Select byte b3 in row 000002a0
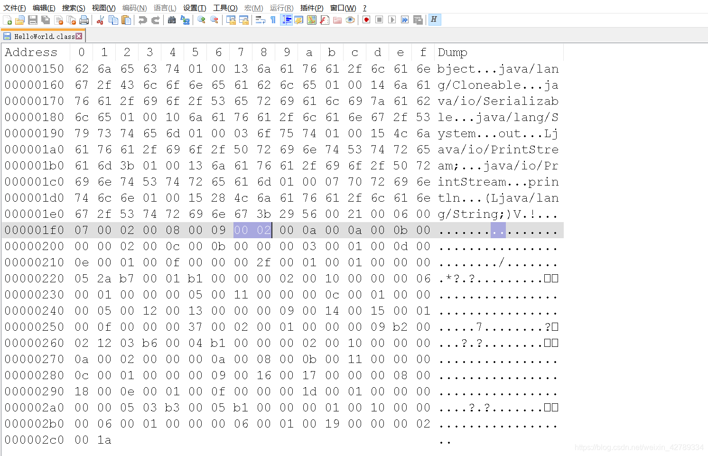Viewport: 708px width, 456px height. pyautogui.click(x=172, y=408)
